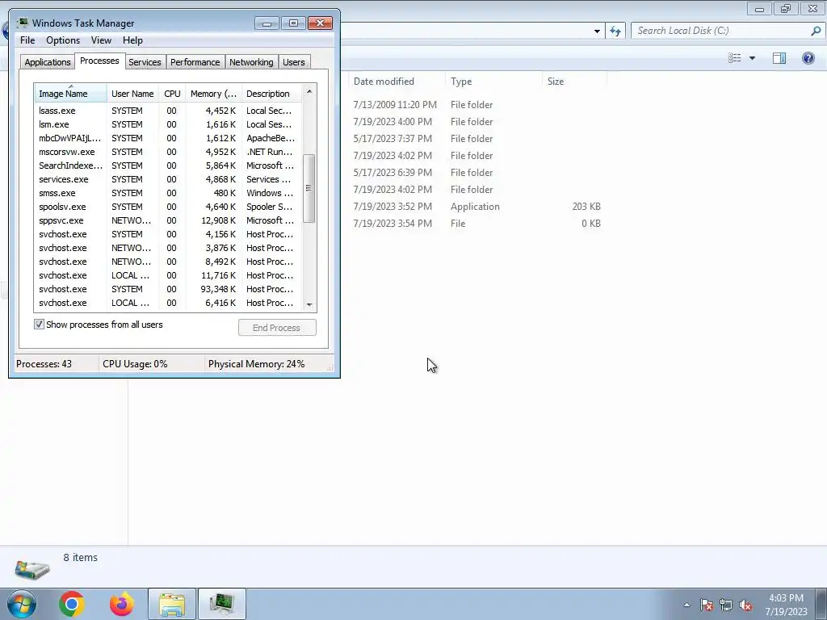Toggle the Explorer preview pane icon
The height and width of the screenshot is (620, 827).
(779, 58)
